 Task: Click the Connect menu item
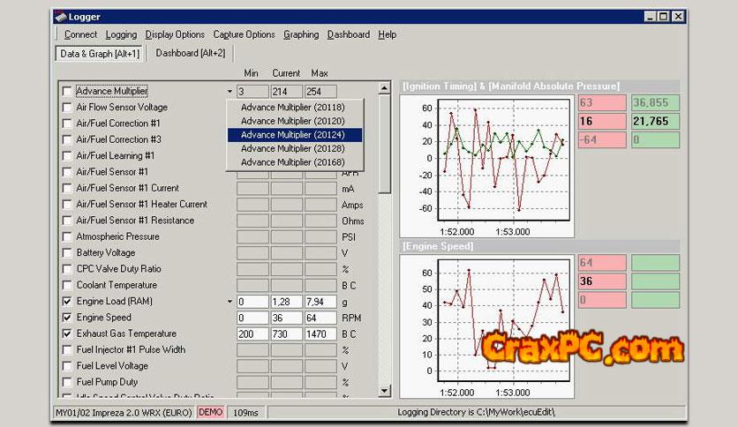pos(80,34)
